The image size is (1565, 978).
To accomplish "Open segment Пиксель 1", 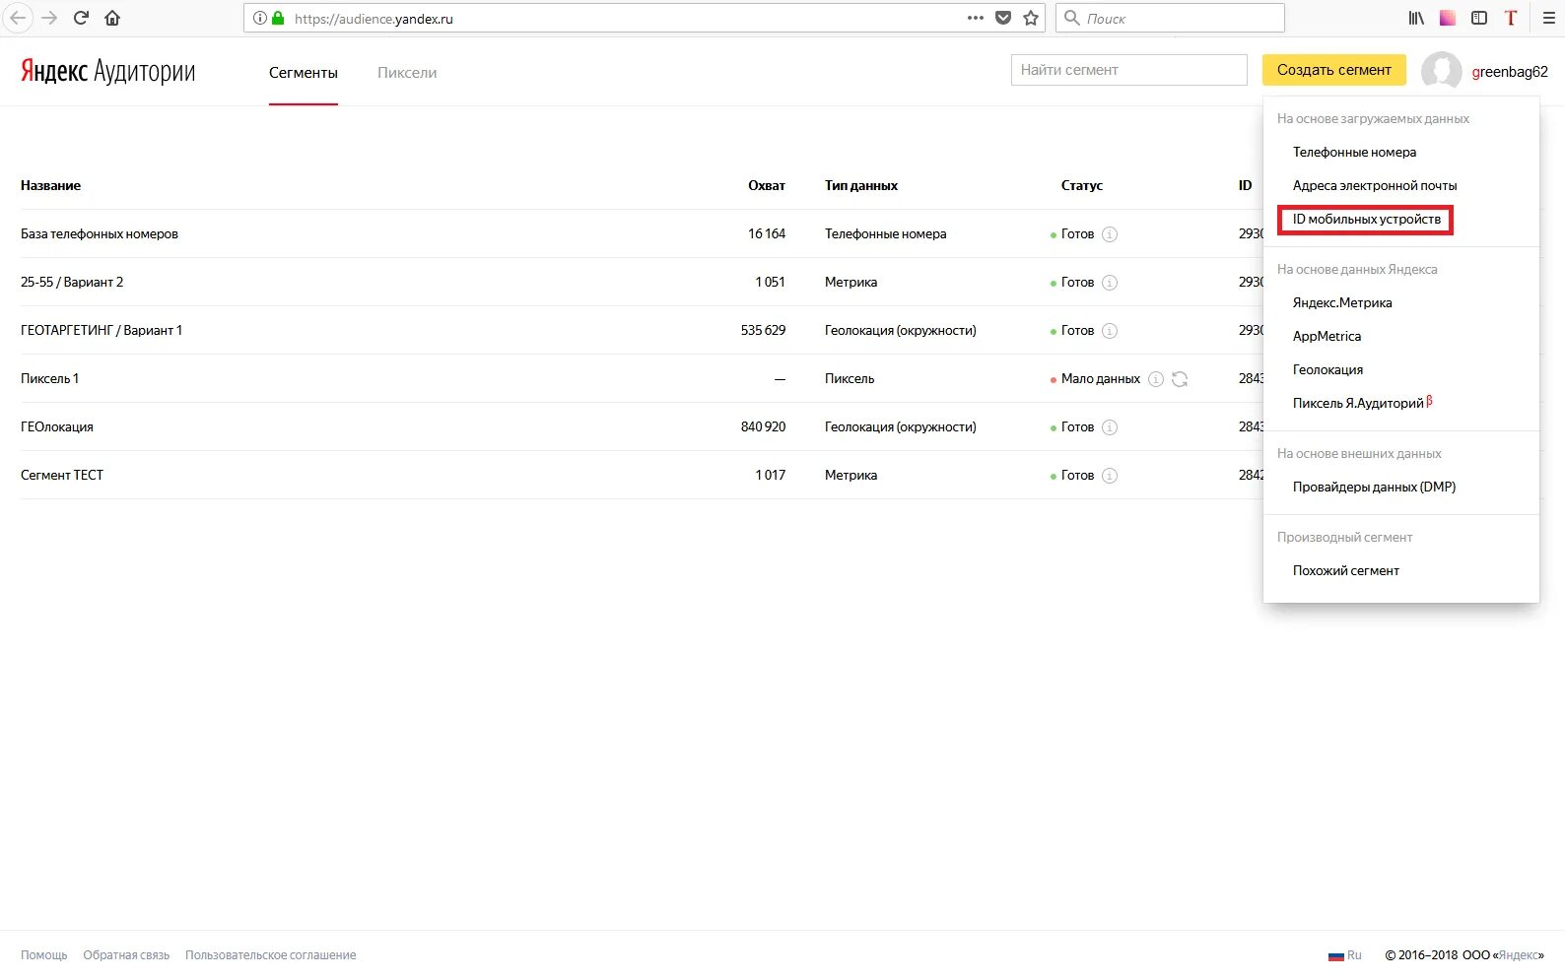I will point(49,378).
